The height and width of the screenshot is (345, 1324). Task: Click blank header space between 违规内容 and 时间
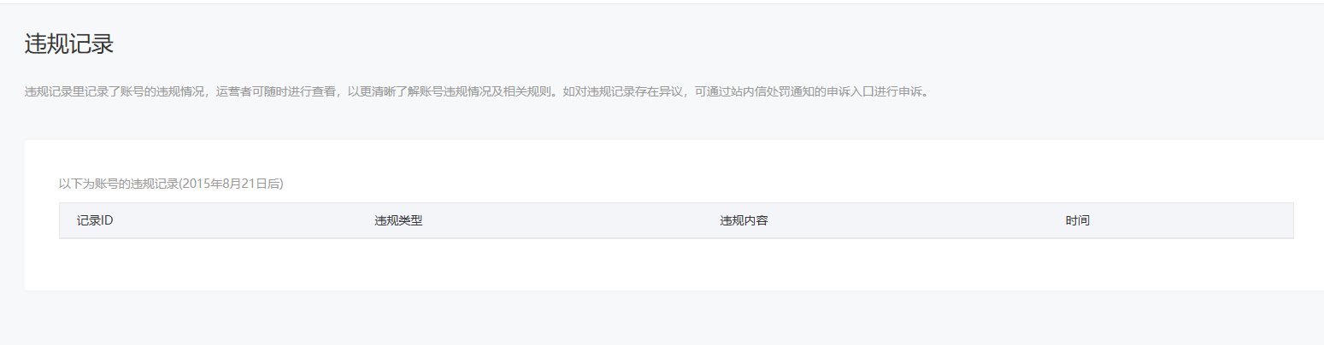pyautogui.click(x=916, y=220)
